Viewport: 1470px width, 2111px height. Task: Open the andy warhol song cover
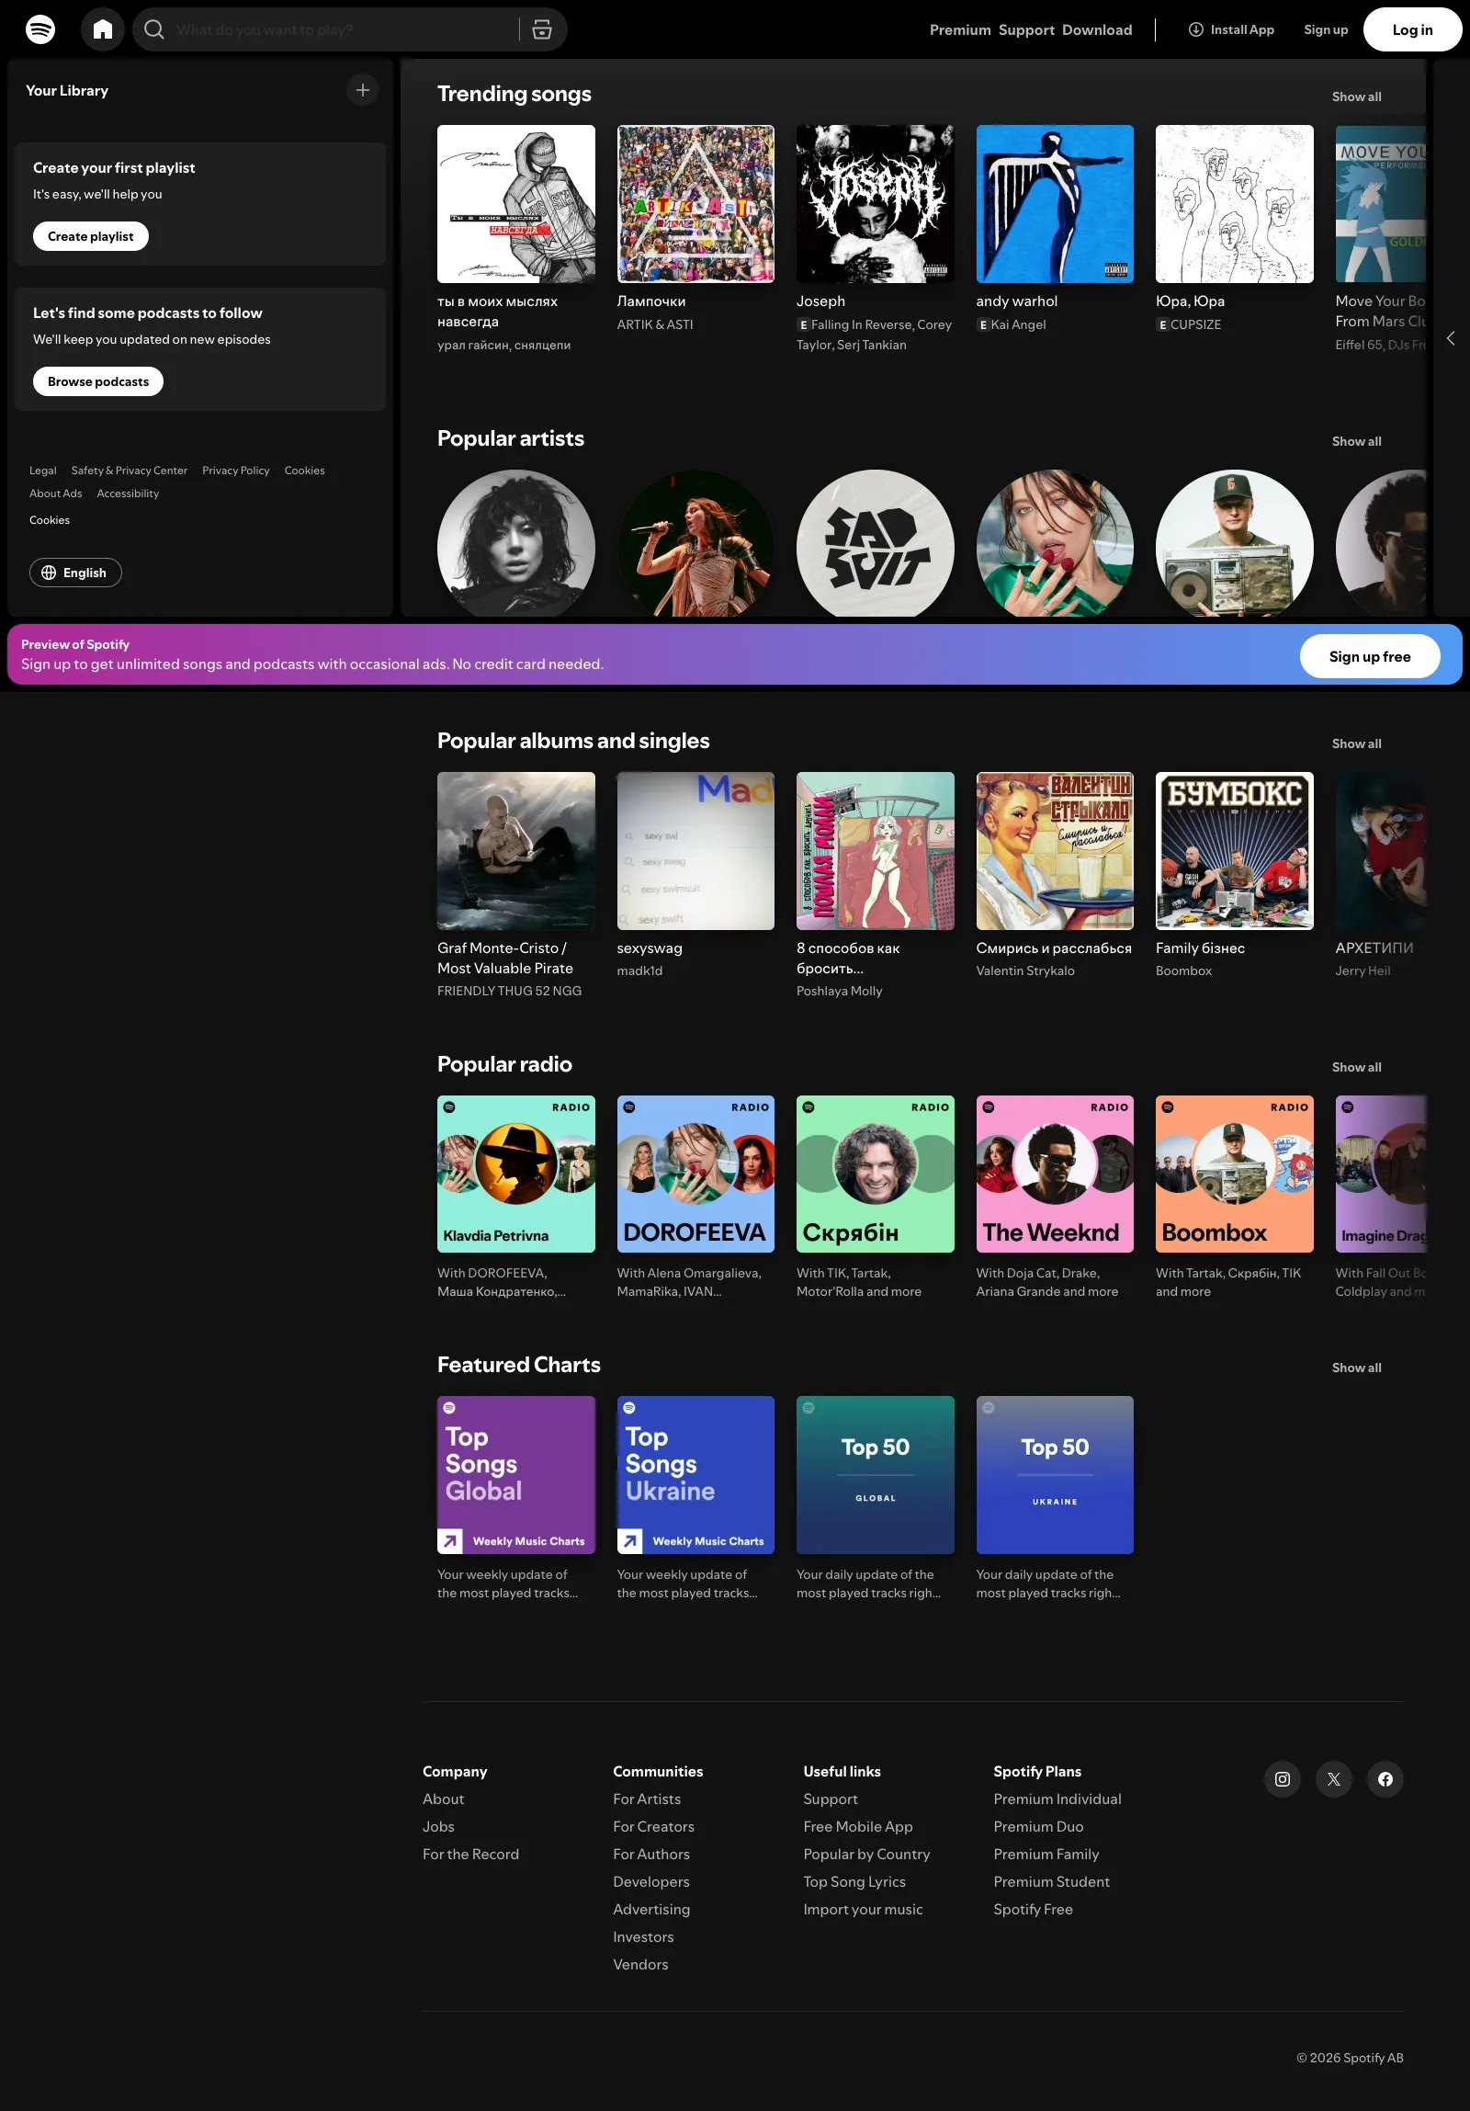pyautogui.click(x=1055, y=204)
